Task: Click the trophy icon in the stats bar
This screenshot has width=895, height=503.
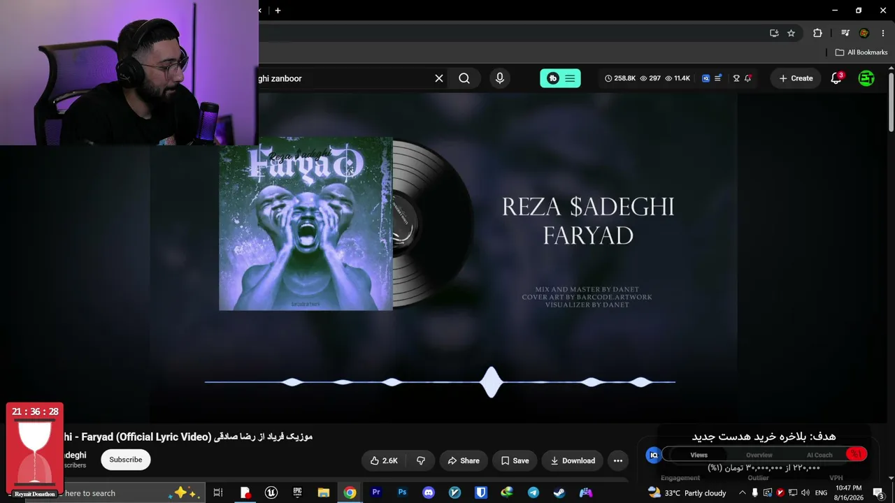Action: 736,78
